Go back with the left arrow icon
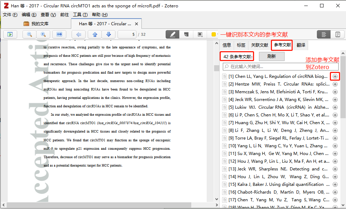 point(79,34)
